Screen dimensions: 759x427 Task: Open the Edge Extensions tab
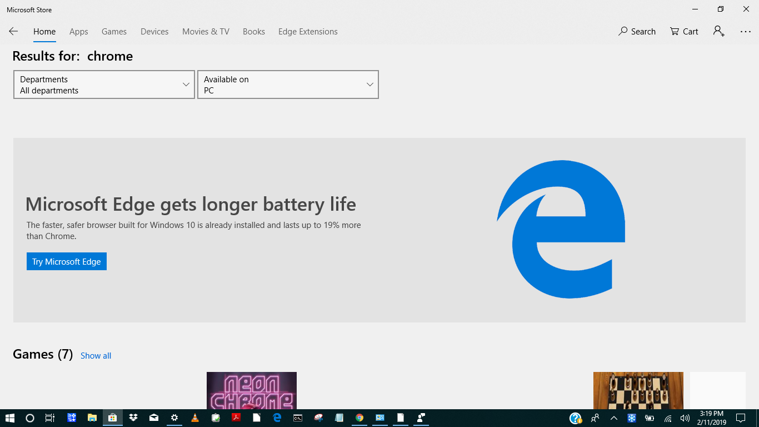(x=308, y=32)
